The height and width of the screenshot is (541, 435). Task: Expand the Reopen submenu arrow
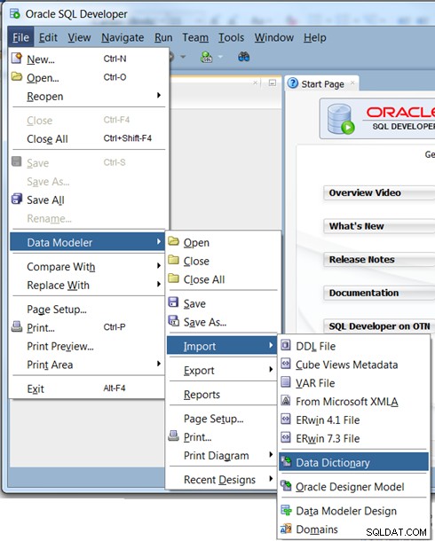[x=159, y=95]
